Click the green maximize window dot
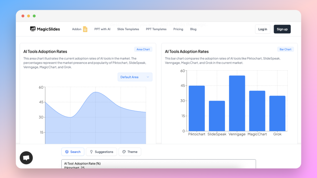The width and height of the screenshot is (317, 178). 34,16
